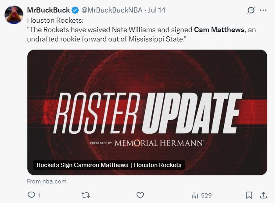
Task: Share the post via upload arrow icon
Action: (263, 195)
